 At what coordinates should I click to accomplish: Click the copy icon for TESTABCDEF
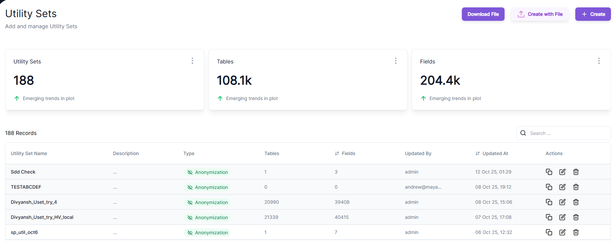(549, 187)
